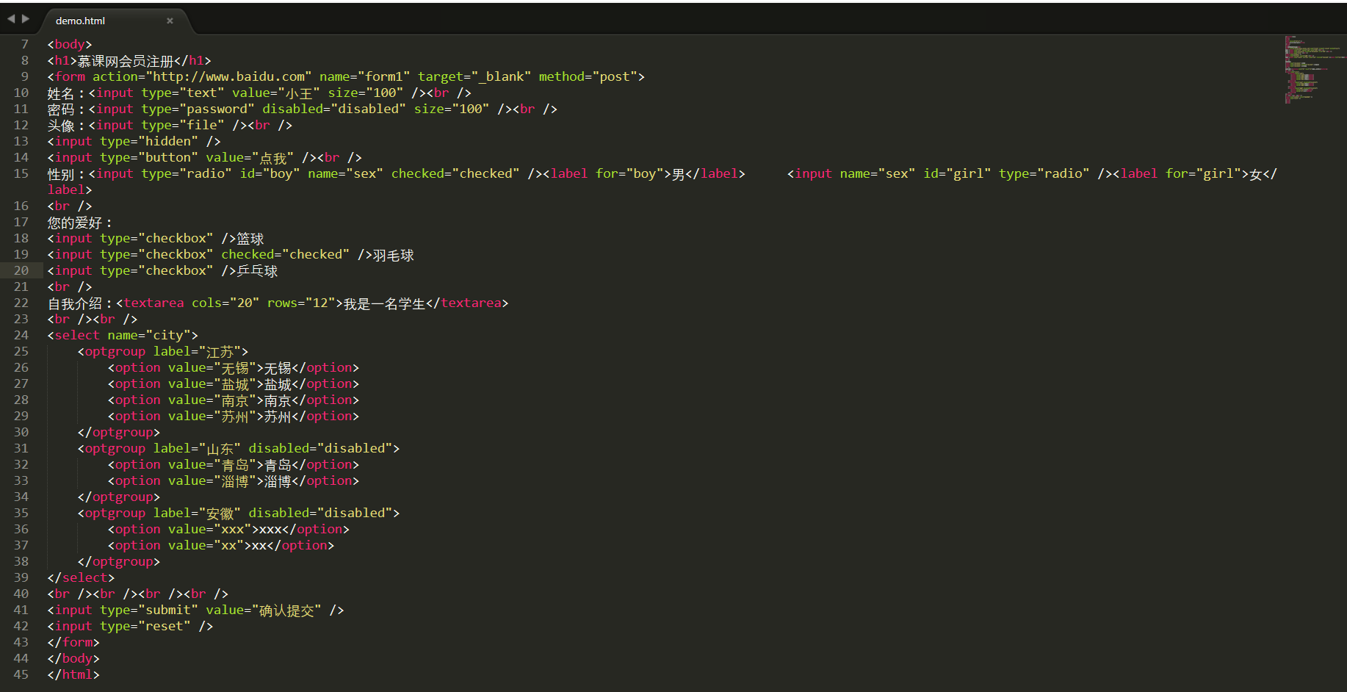Click gutter line number 15
The width and height of the screenshot is (1347, 692).
[21, 173]
